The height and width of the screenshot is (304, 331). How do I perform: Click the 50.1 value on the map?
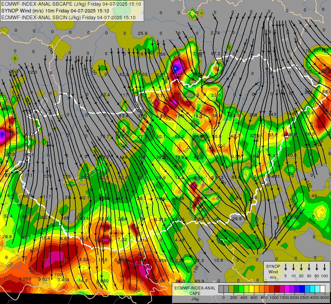(x=161, y=137)
